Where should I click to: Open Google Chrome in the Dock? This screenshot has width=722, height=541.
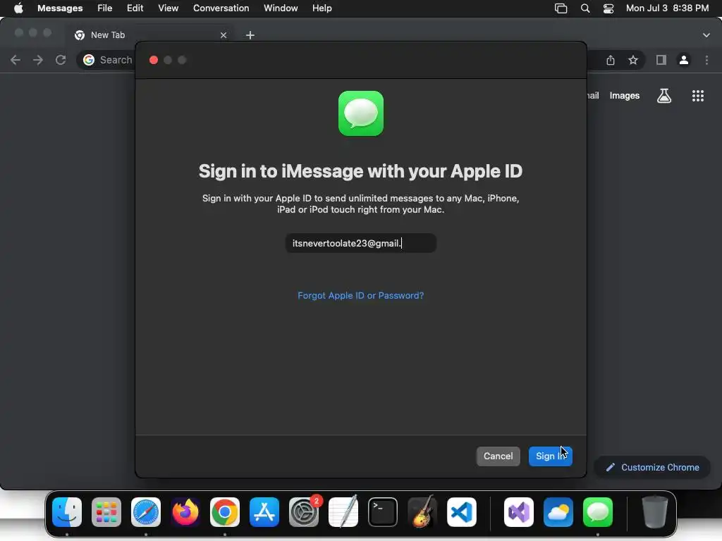point(225,512)
